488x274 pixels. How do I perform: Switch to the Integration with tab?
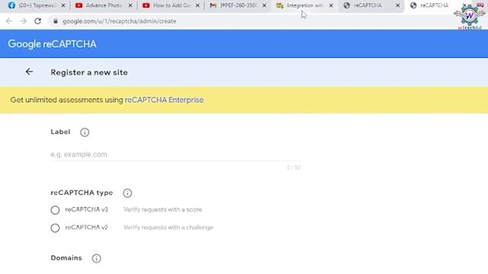pos(304,5)
